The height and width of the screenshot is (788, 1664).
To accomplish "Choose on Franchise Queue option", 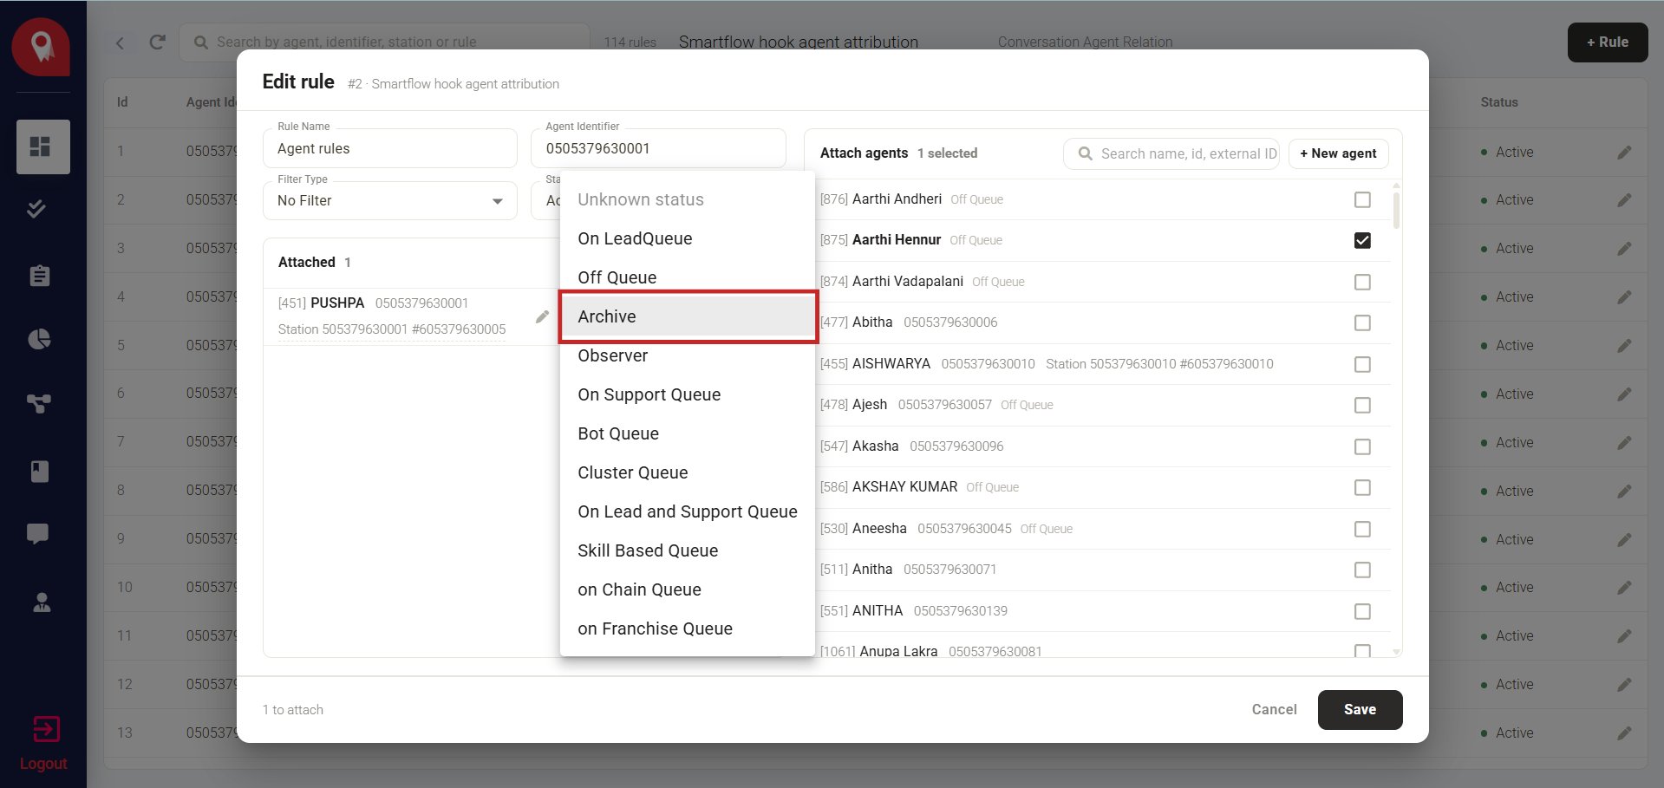I will [688, 628].
